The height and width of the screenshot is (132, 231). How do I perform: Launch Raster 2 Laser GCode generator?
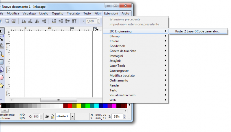click(x=198, y=31)
